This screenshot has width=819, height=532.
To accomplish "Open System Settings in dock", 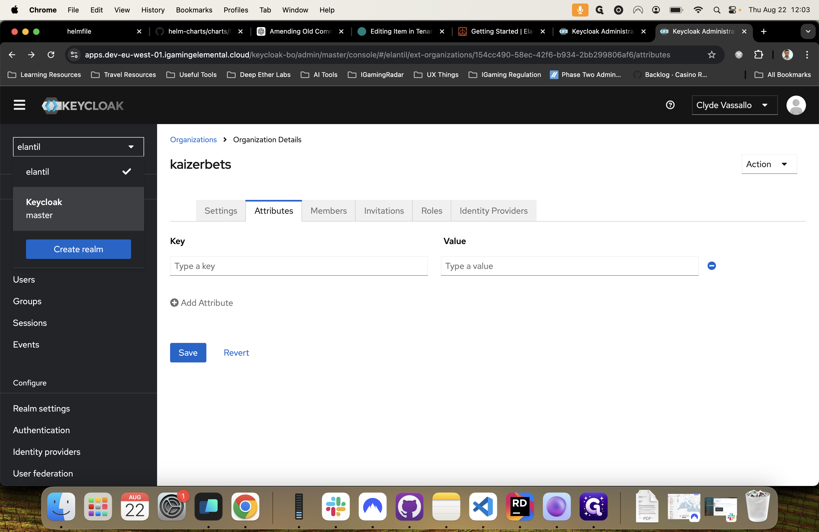I will point(172,506).
